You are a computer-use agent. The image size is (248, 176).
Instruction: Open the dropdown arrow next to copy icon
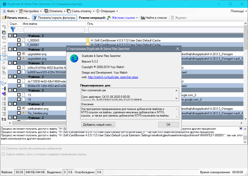pyautogui.click(x=6, y=83)
